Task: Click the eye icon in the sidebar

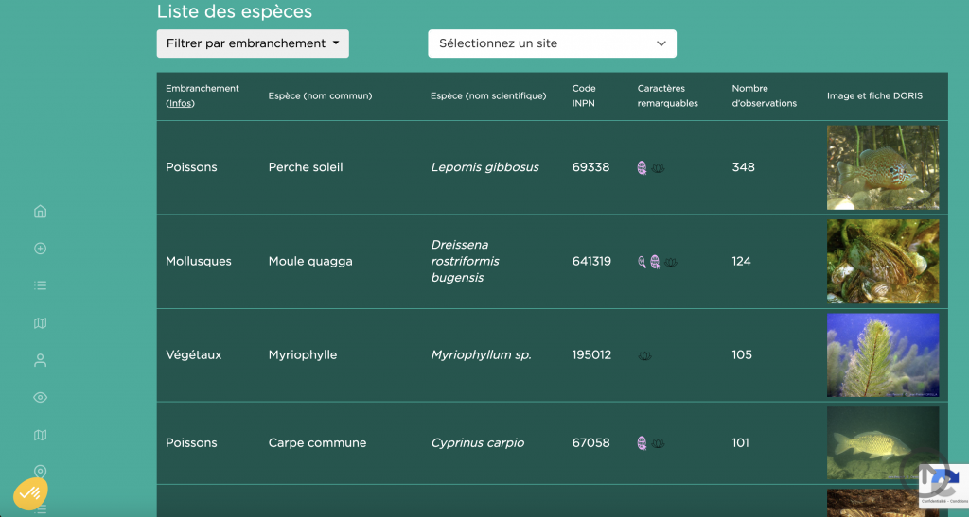Action: [x=40, y=398]
